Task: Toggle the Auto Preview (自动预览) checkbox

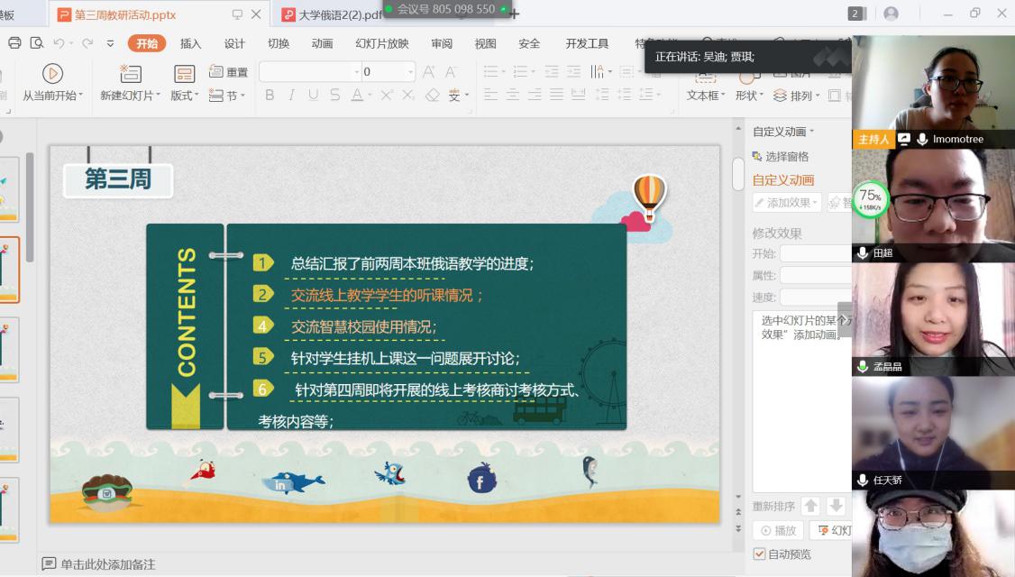Action: pos(759,554)
